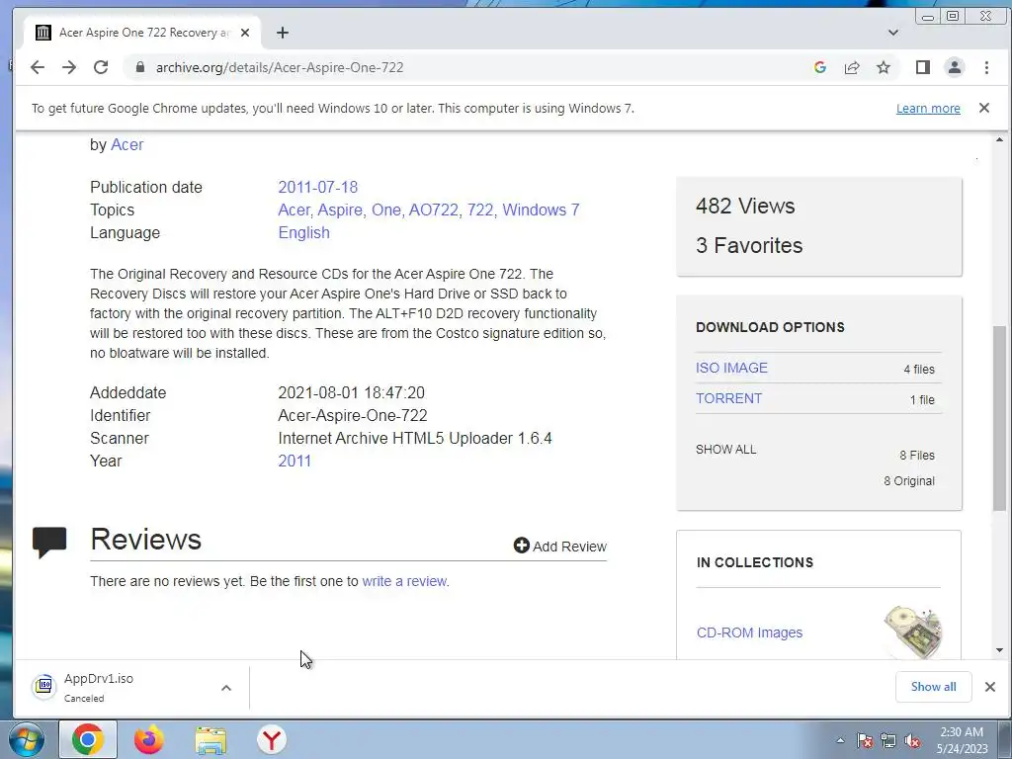This screenshot has height=759, width=1012.
Task: Click page scrollbar down arrow
Action: tap(999, 650)
